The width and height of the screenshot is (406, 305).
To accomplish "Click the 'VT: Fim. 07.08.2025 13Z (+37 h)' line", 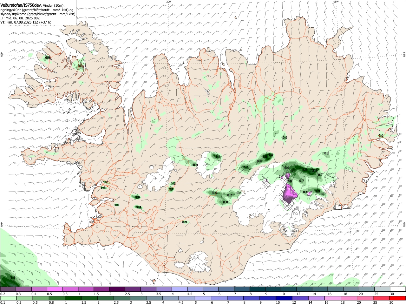I will click(26, 22).
